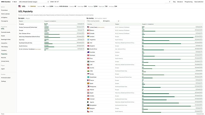
Task: Click the South America region row
Action: point(52,46)
